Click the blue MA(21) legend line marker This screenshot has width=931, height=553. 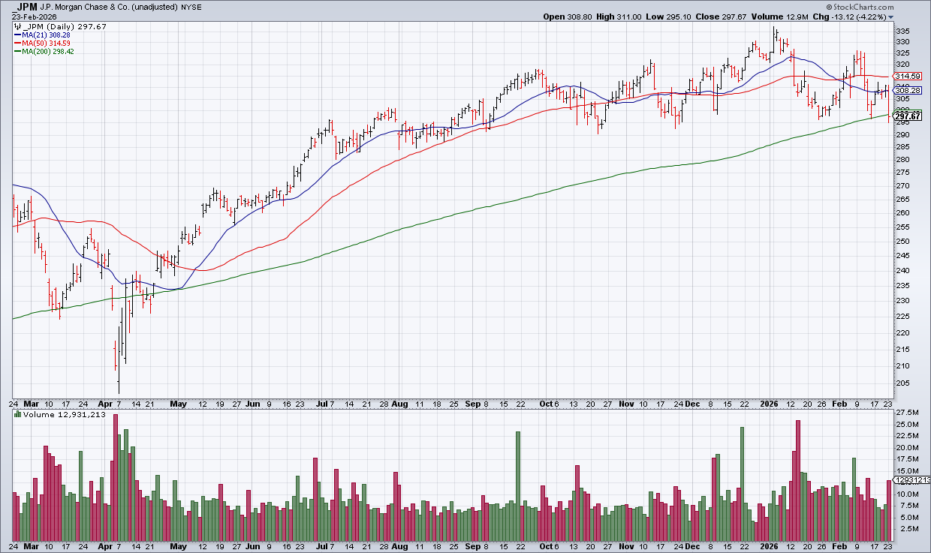point(17,35)
